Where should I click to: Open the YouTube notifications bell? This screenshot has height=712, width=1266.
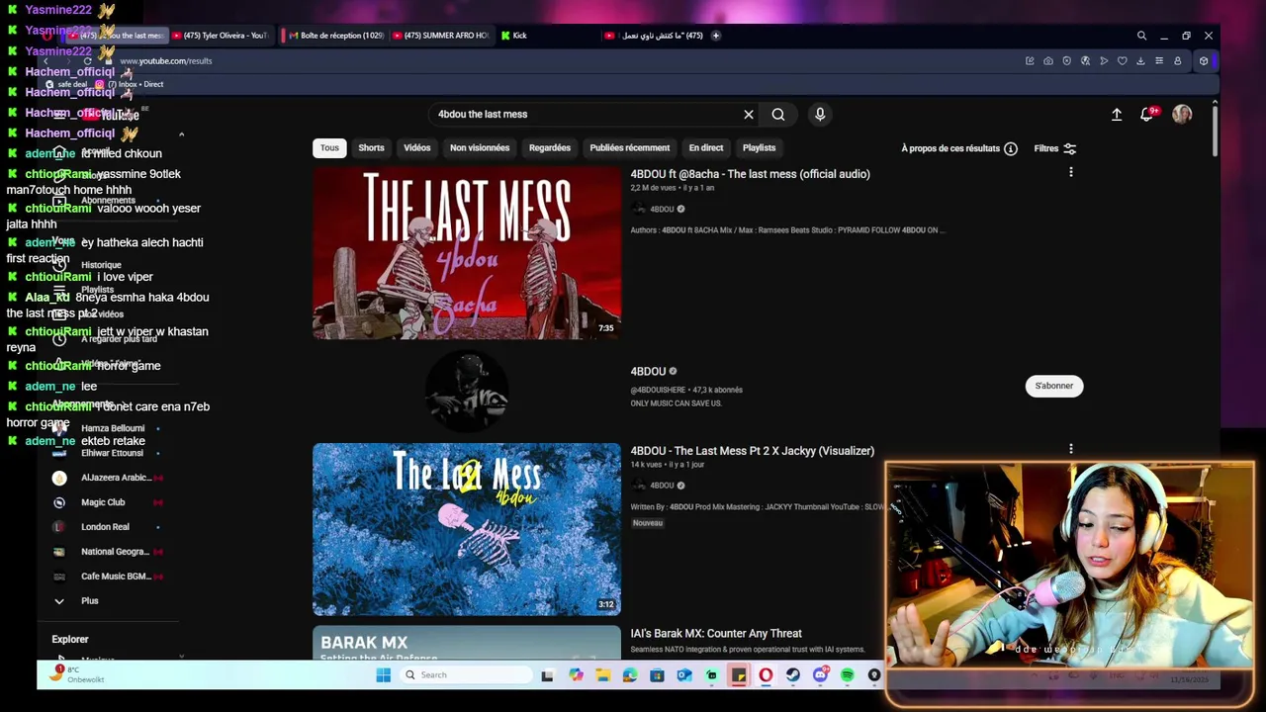tap(1147, 114)
